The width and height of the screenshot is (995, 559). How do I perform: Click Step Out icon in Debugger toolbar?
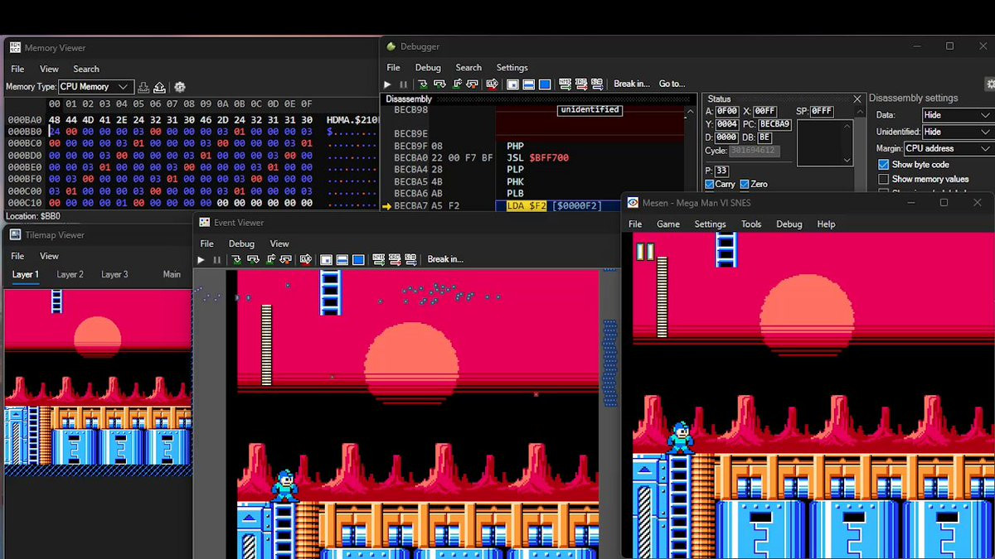(x=456, y=84)
